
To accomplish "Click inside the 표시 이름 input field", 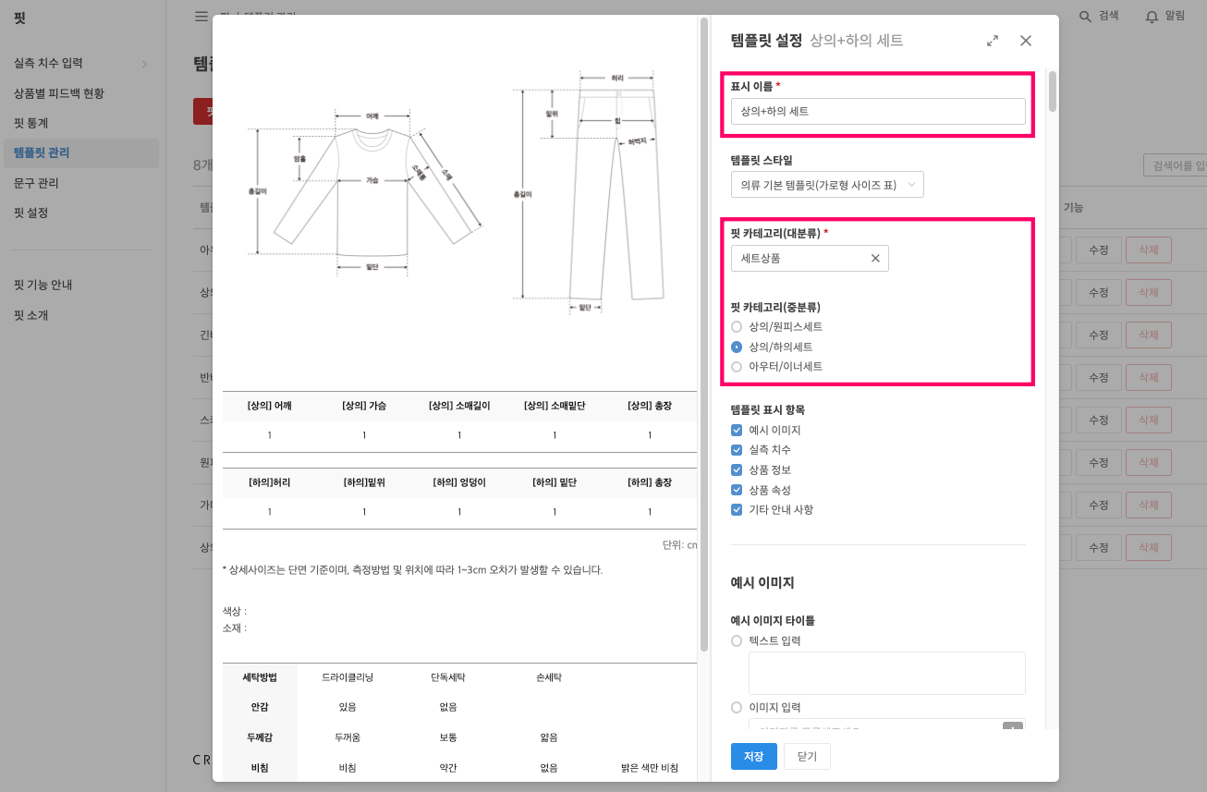I will pyautogui.click(x=877, y=110).
